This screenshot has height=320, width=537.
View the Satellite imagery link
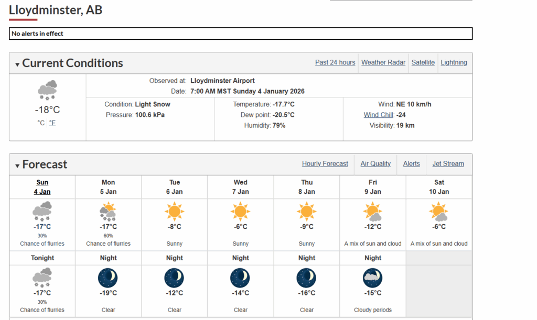423,62
